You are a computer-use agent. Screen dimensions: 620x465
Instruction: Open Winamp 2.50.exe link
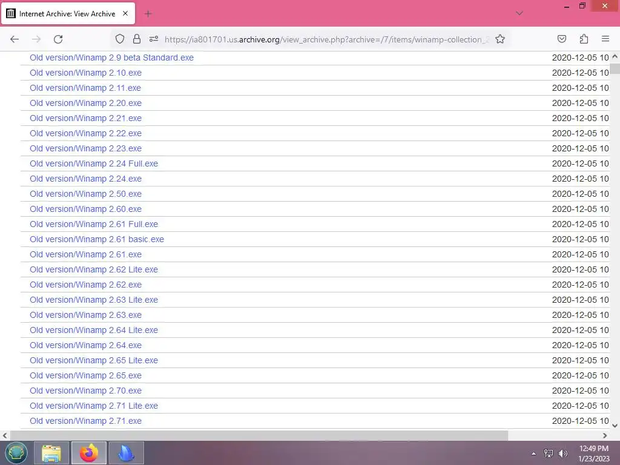pos(85,194)
